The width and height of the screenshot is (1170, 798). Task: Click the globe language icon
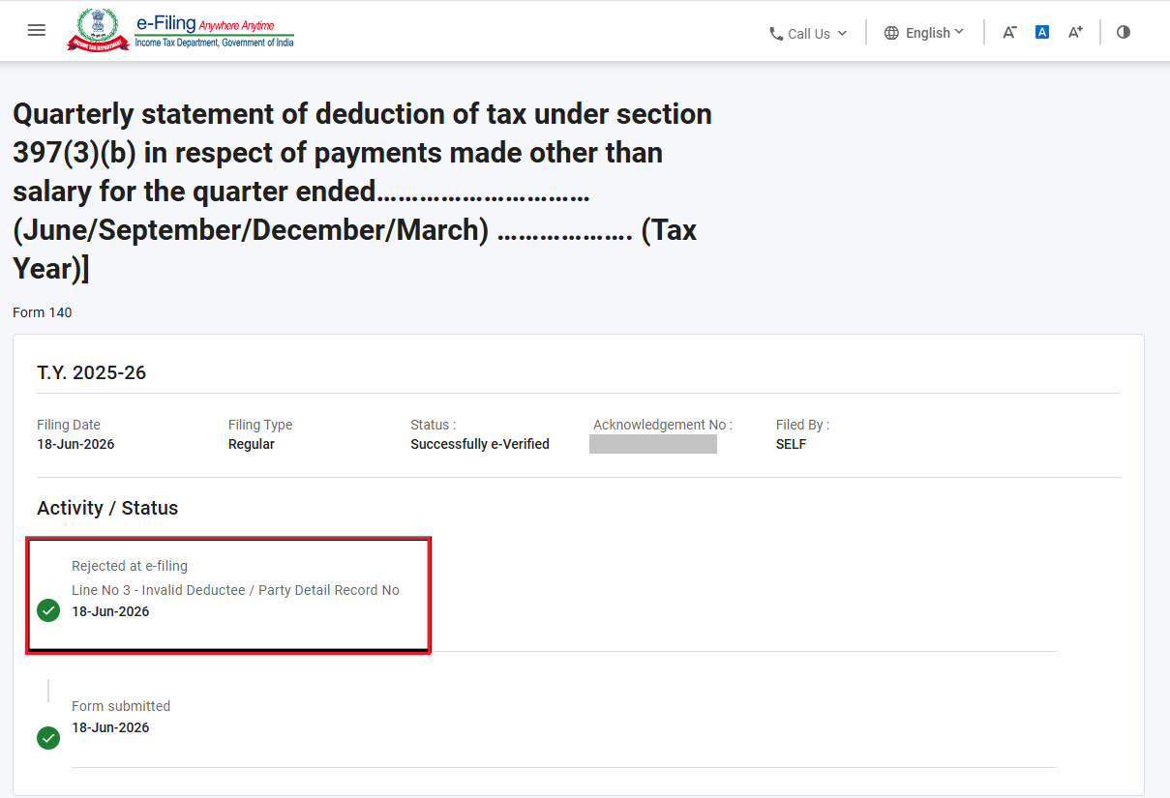[891, 33]
